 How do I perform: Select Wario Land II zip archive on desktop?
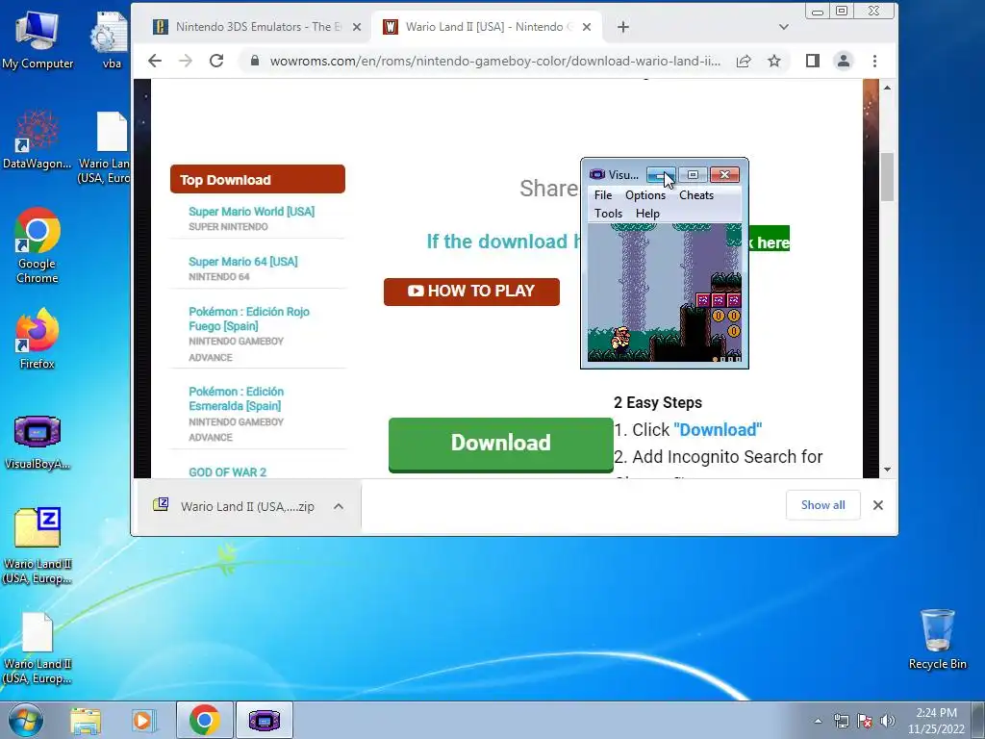(x=38, y=546)
